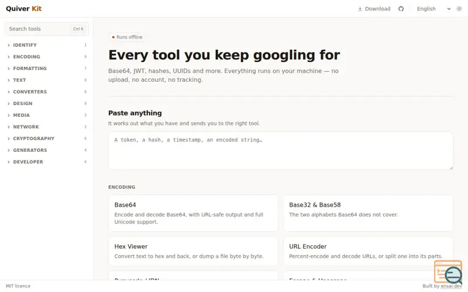
Task: Expand the MEDIA category
Action: click(47, 115)
